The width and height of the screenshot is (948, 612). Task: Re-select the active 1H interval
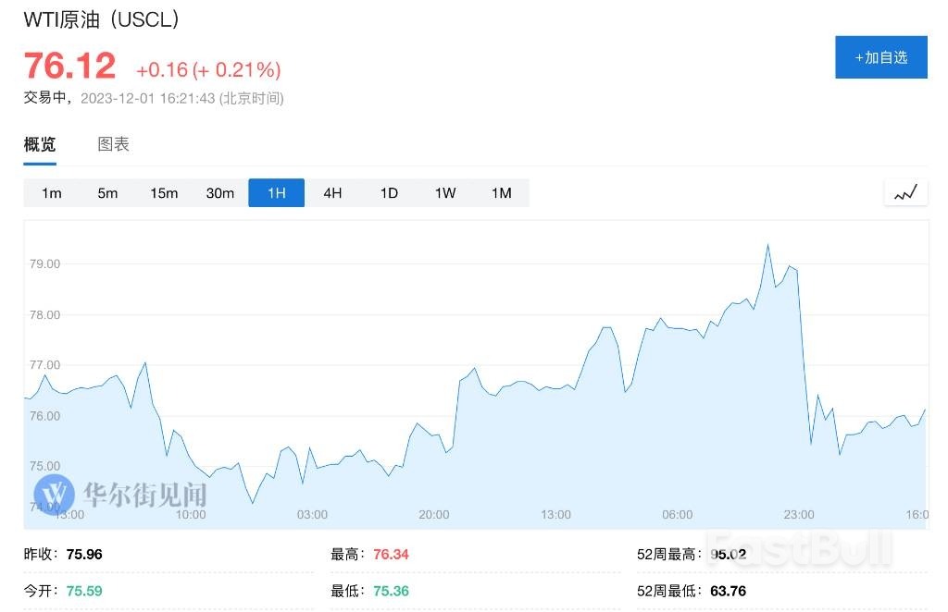[276, 193]
